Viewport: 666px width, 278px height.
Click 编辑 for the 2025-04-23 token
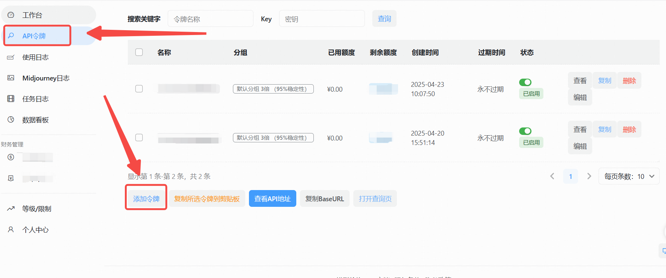click(x=580, y=97)
